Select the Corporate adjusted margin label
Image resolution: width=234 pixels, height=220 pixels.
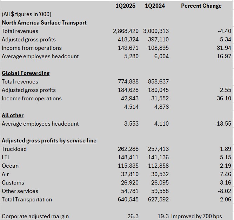pos(35,216)
